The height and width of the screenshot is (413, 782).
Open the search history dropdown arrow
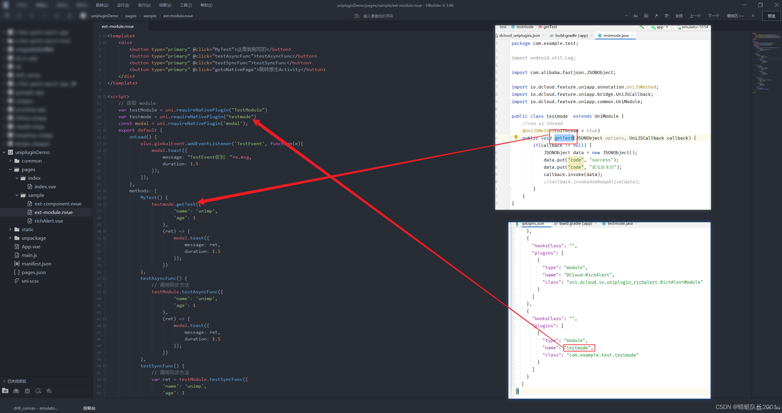point(626,16)
